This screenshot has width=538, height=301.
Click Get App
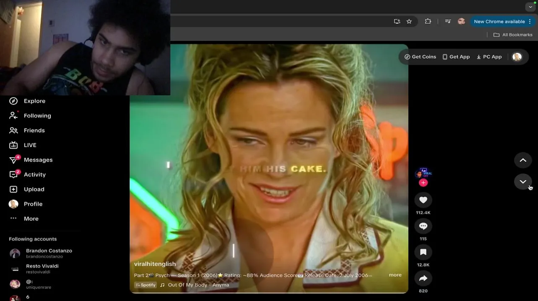pos(456,57)
